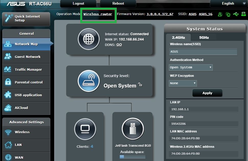Click the LAN house icon
Viewport: 248px width, 161px height.
pyautogui.click(x=8, y=145)
